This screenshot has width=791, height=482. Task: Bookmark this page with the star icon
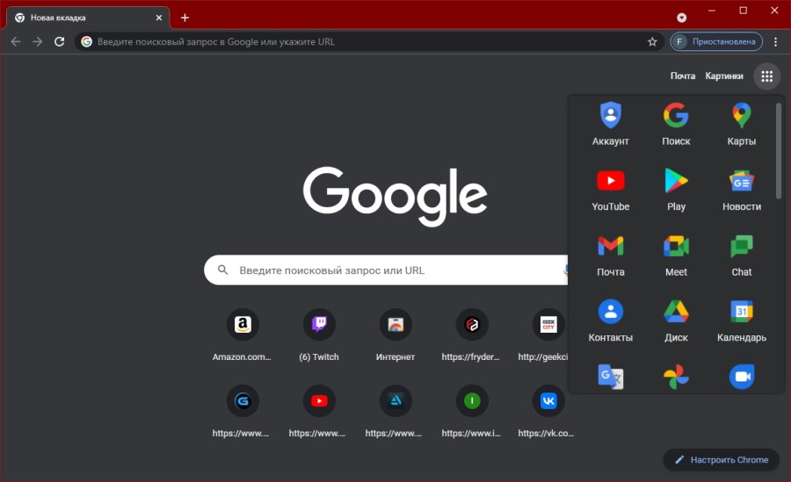click(x=652, y=41)
